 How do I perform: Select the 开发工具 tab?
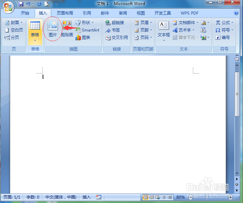(162, 13)
